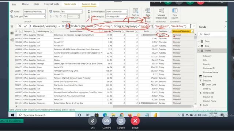Click the volume icon in system tray

tap(200, 115)
